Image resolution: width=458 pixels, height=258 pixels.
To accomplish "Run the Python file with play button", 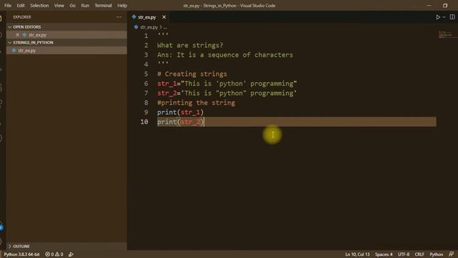I will [438, 17].
